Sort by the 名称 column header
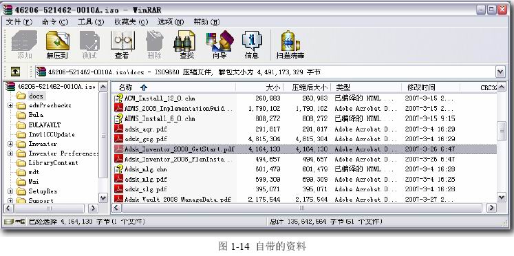 pos(173,87)
